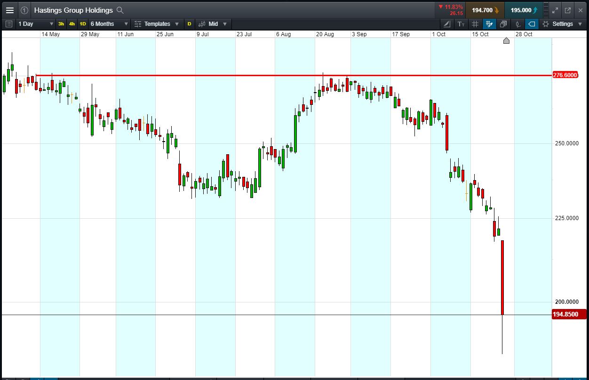This screenshot has height=380, width=589.
Task: Click the 26.15 point change value
Action: [456, 13]
